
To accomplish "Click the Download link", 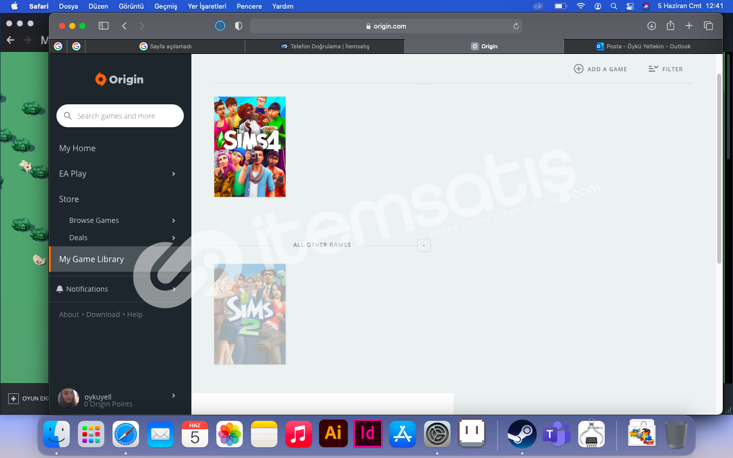I will point(103,314).
